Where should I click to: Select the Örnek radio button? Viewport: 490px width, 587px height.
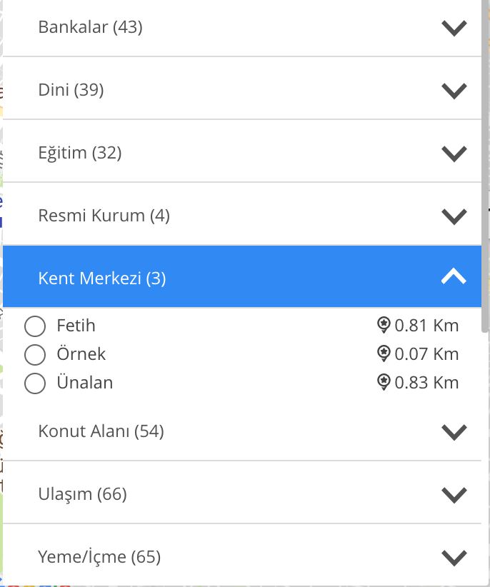34,354
